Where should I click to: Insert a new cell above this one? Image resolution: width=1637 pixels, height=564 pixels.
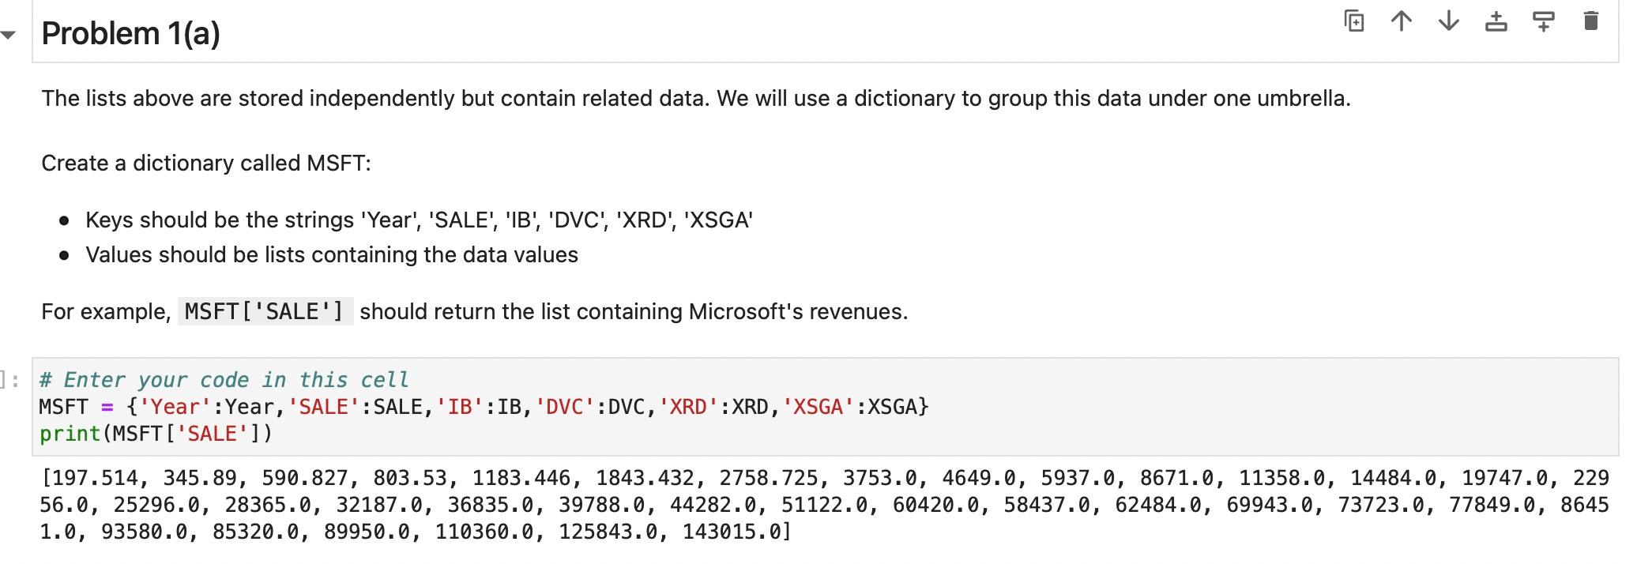1496,21
